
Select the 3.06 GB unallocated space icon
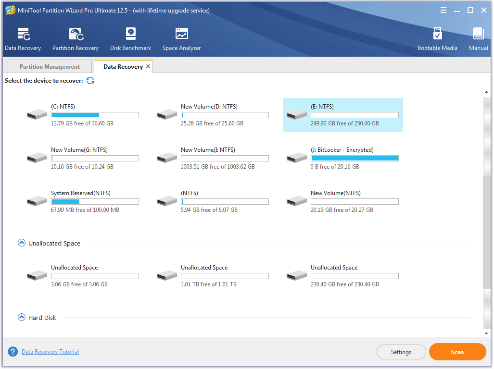(37, 275)
